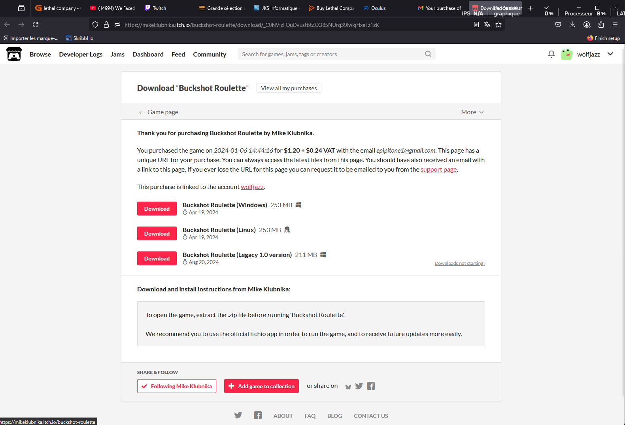Open the Feed page
The width and height of the screenshot is (625, 425).
point(178,55)
